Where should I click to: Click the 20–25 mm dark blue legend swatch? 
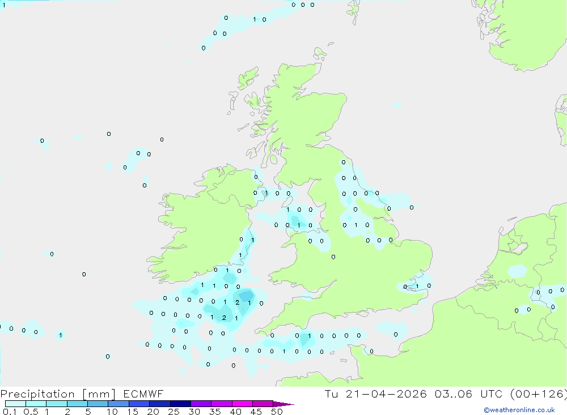pyautogui.click(x=160, y=404)
